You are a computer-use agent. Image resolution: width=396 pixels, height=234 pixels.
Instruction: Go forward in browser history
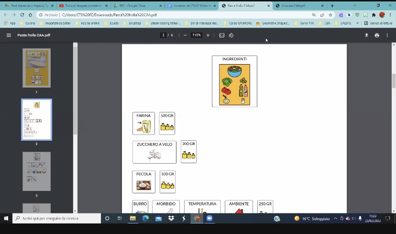(14, 15)
